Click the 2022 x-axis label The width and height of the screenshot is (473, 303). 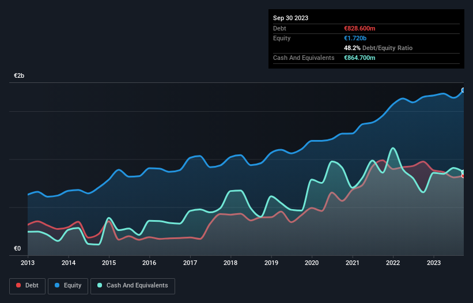coord(393,263)
